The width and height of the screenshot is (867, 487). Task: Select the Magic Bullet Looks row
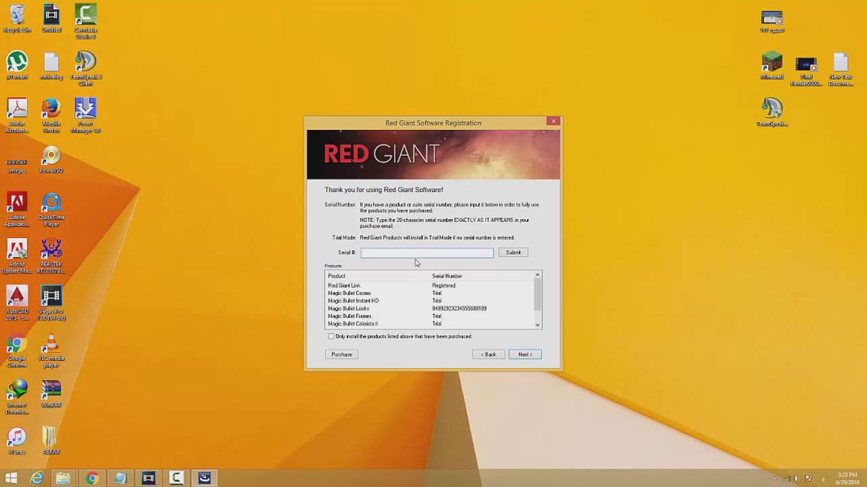point(429,308)
